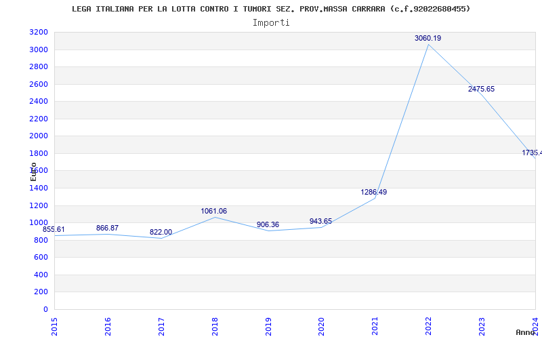
Task: Click the 1061.06 data label
Action: click(214, 212)
